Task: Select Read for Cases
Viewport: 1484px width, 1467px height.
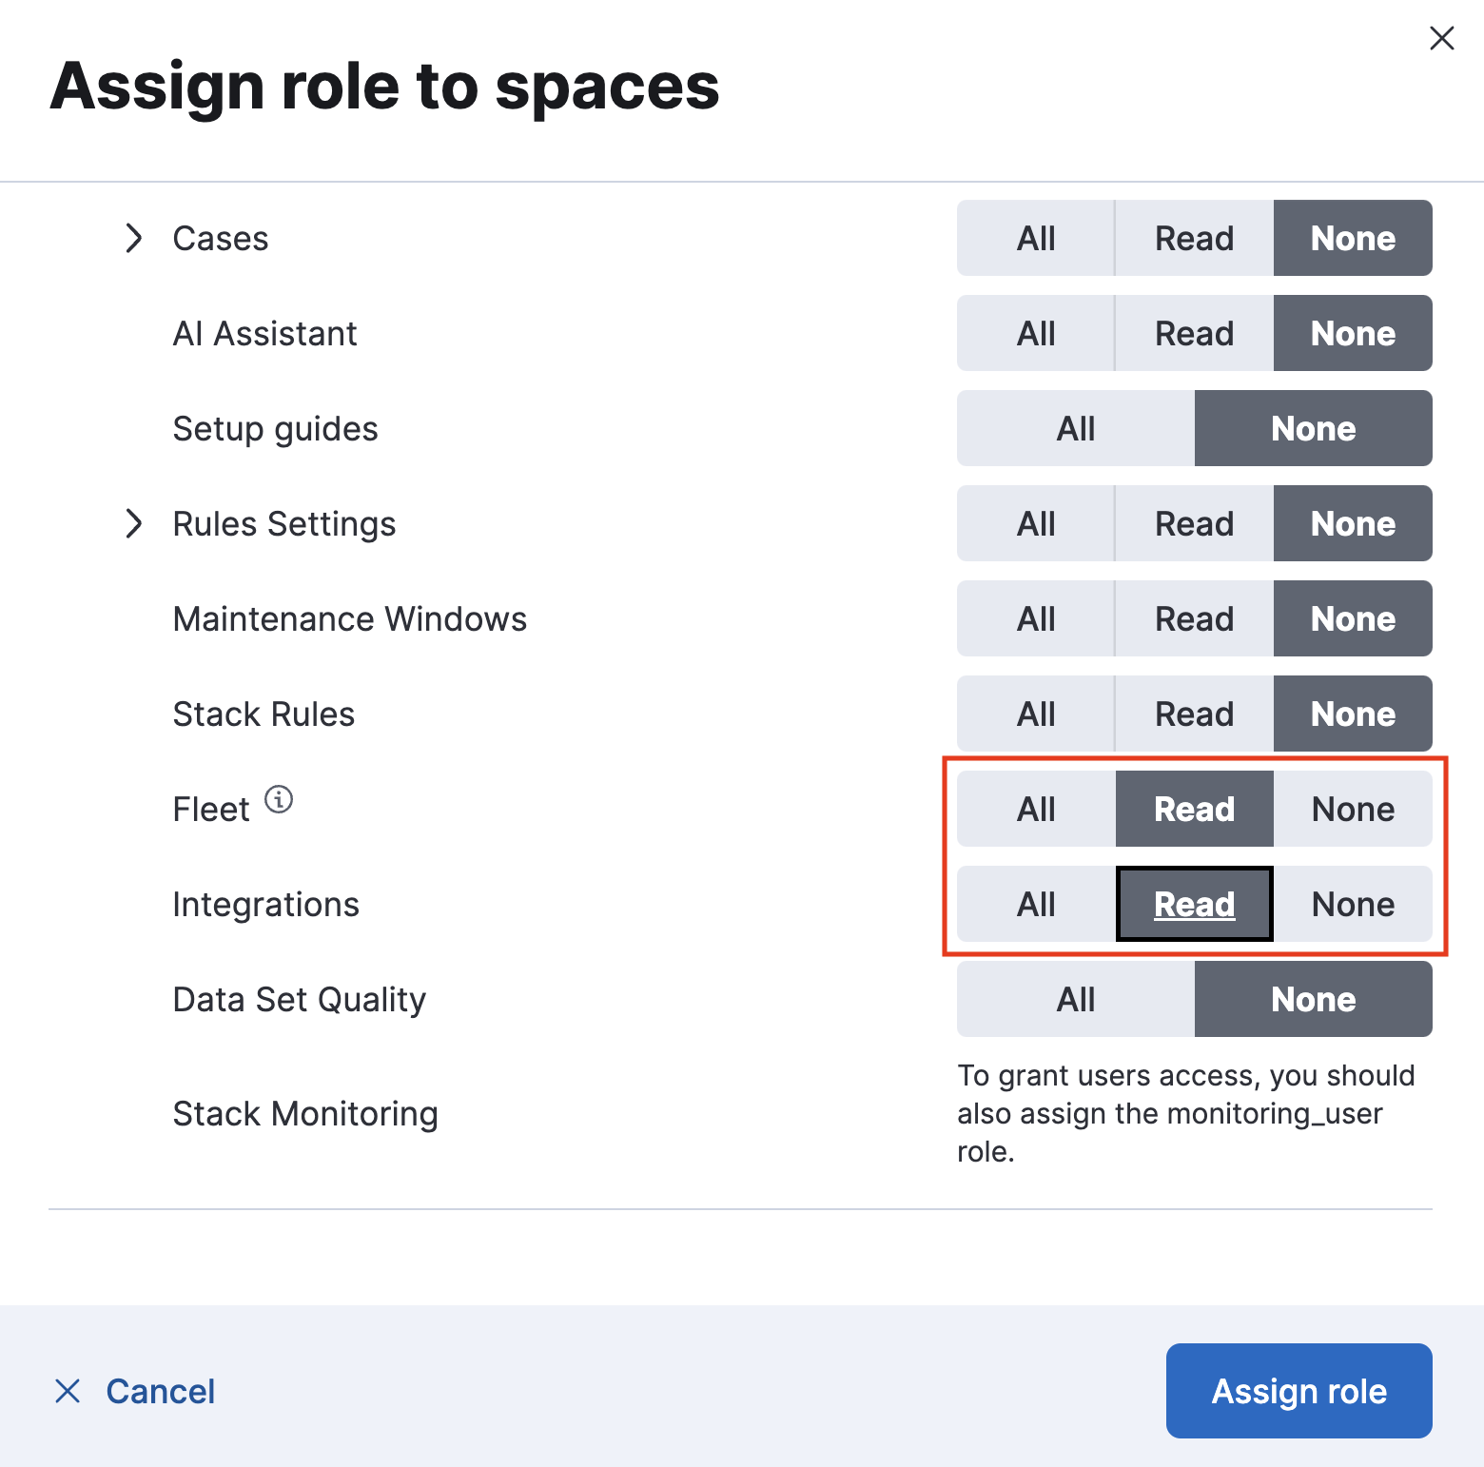Action: click(1194, 239)
